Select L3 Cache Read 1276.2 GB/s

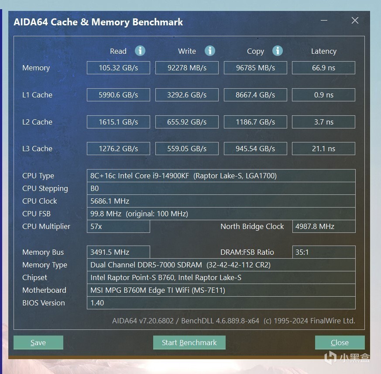pyautogui.click(x=118, y=149)
